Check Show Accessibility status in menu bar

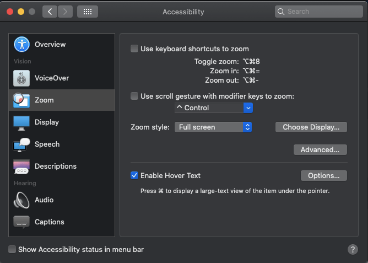pyautogui.click(x=12, y=250)
